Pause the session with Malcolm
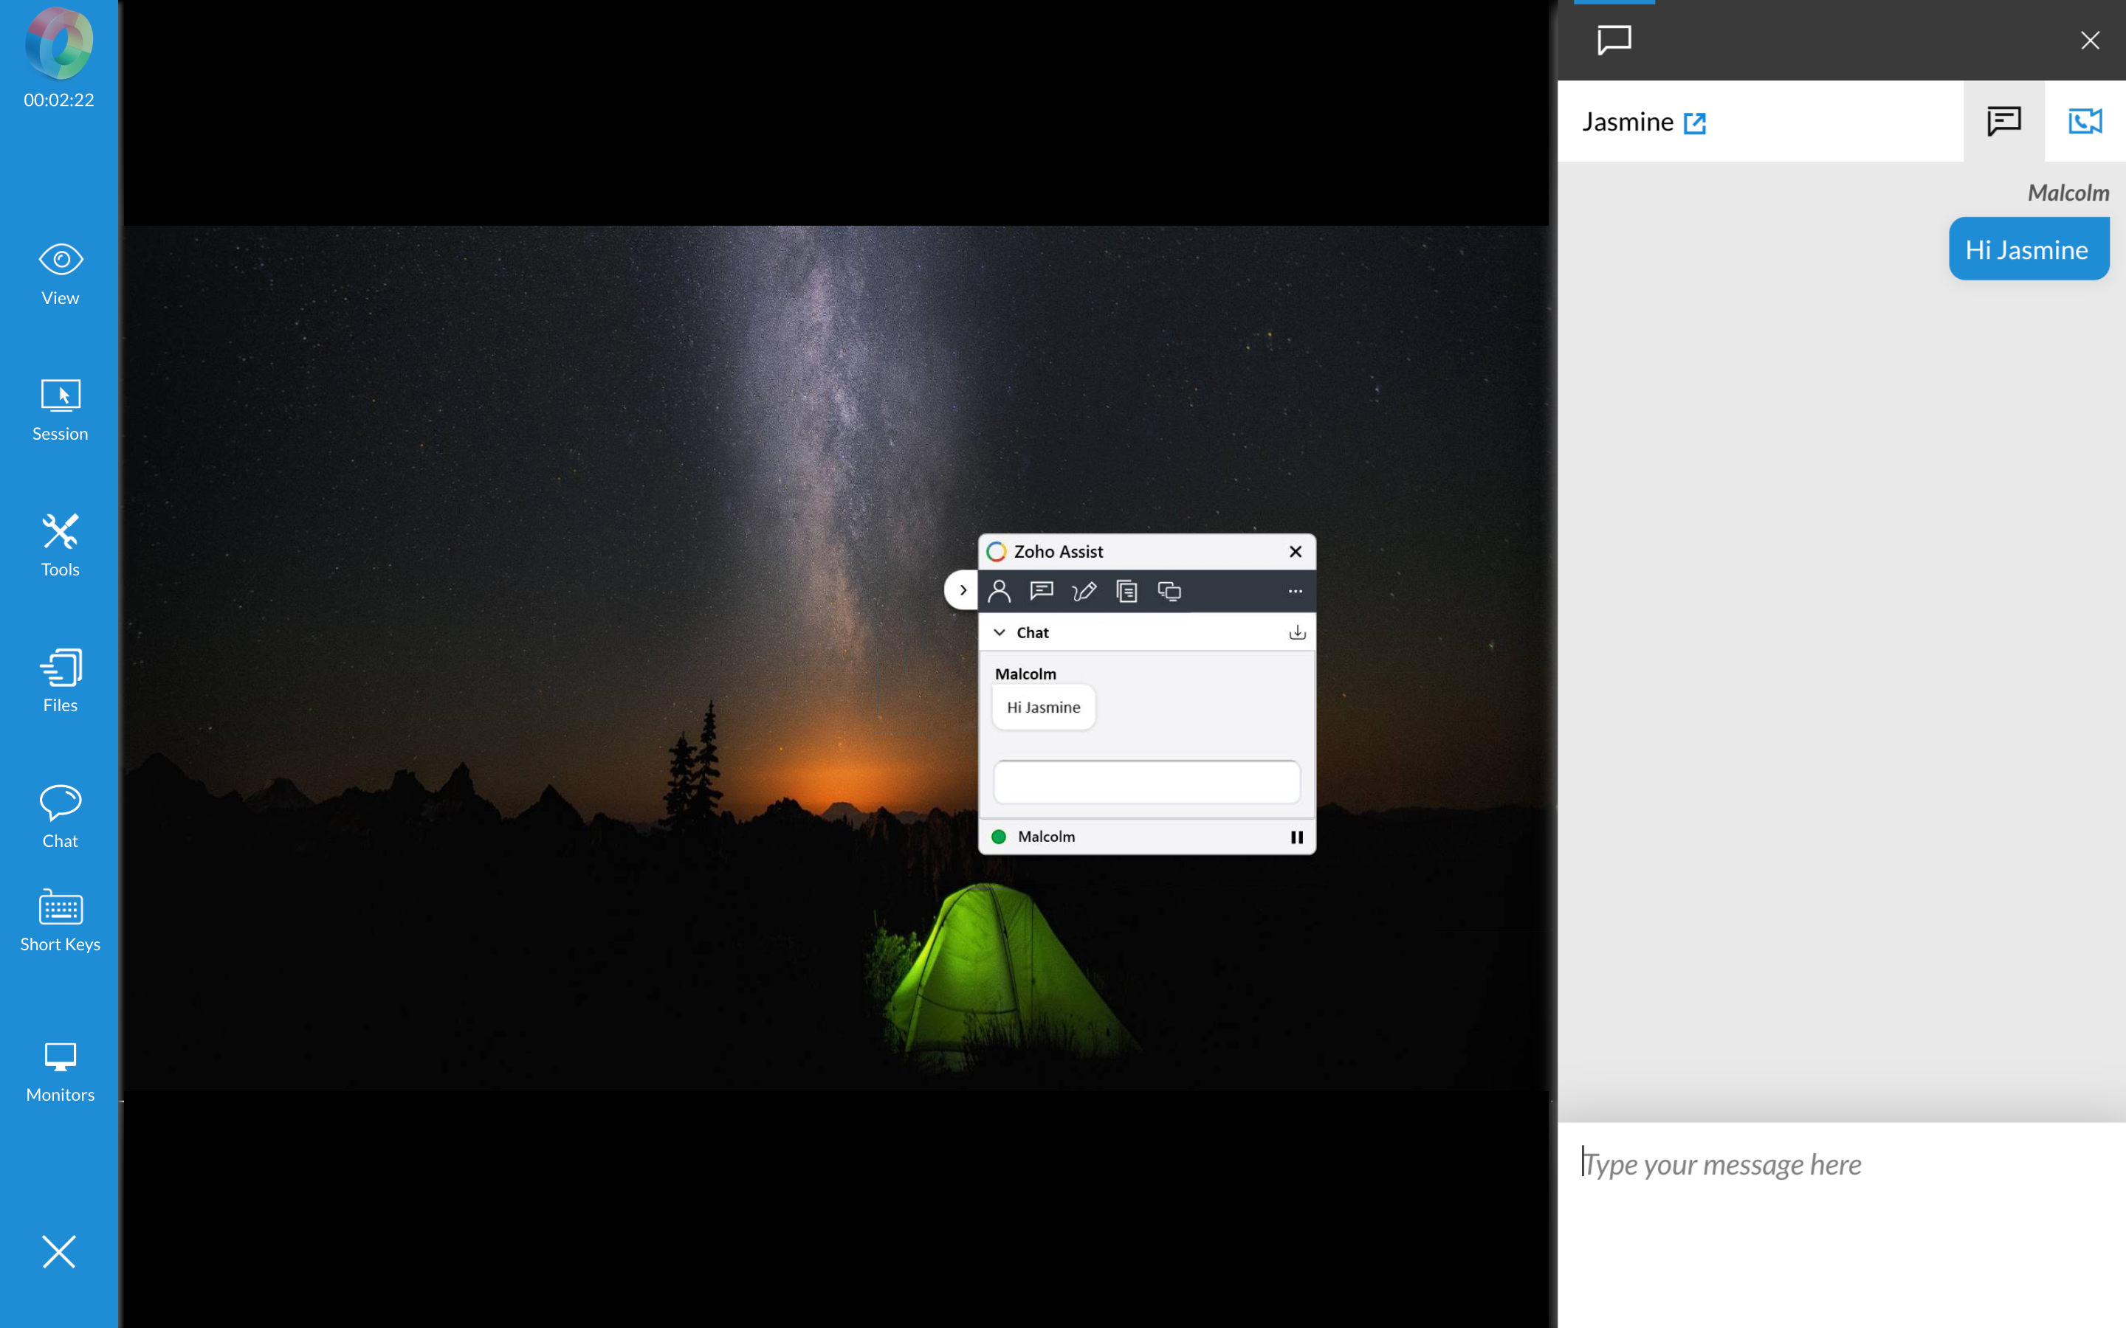Image resolution: width=2126 pixels, height=1328 pixels. tap(1297, 836)
